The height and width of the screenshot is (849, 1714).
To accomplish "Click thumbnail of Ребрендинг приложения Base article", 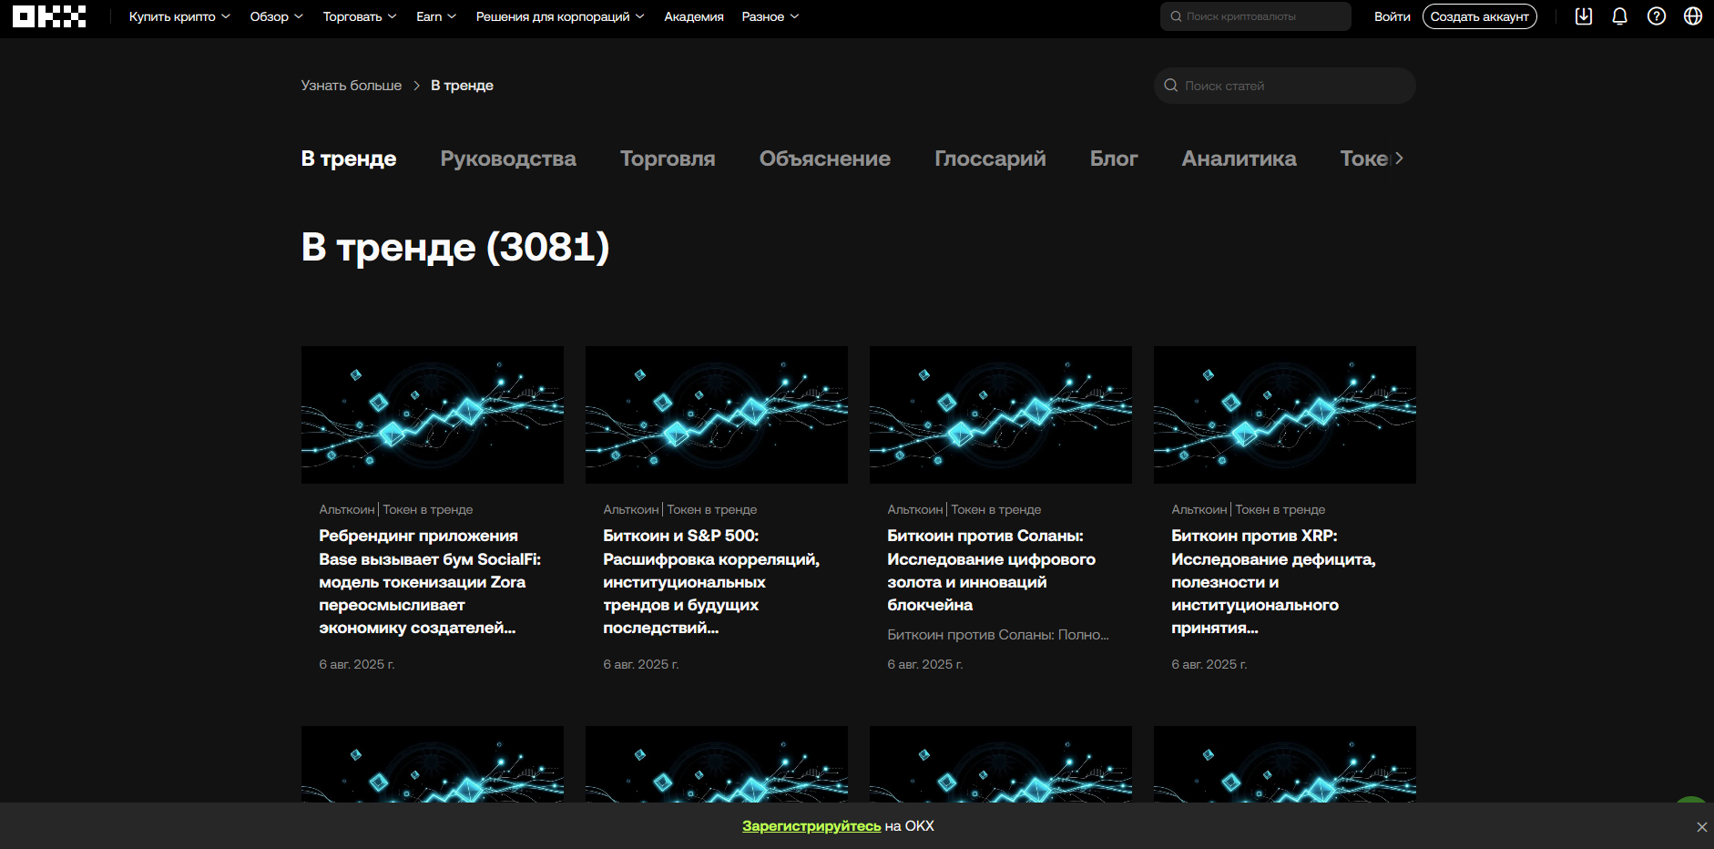I will point(433,414).
